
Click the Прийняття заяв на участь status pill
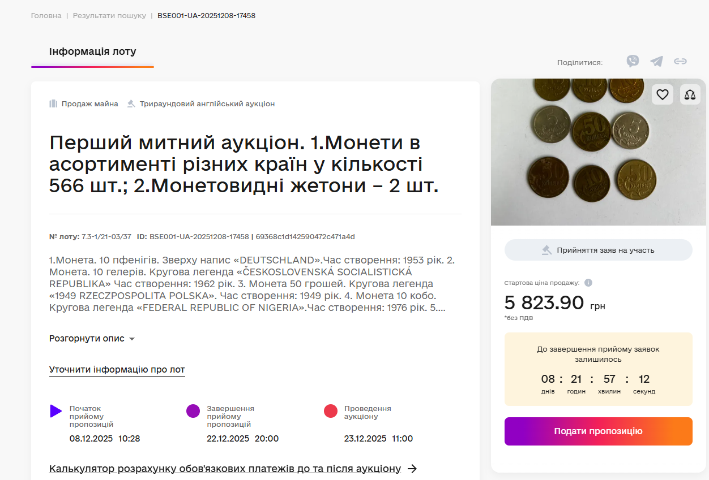click(x=598, y=250)
